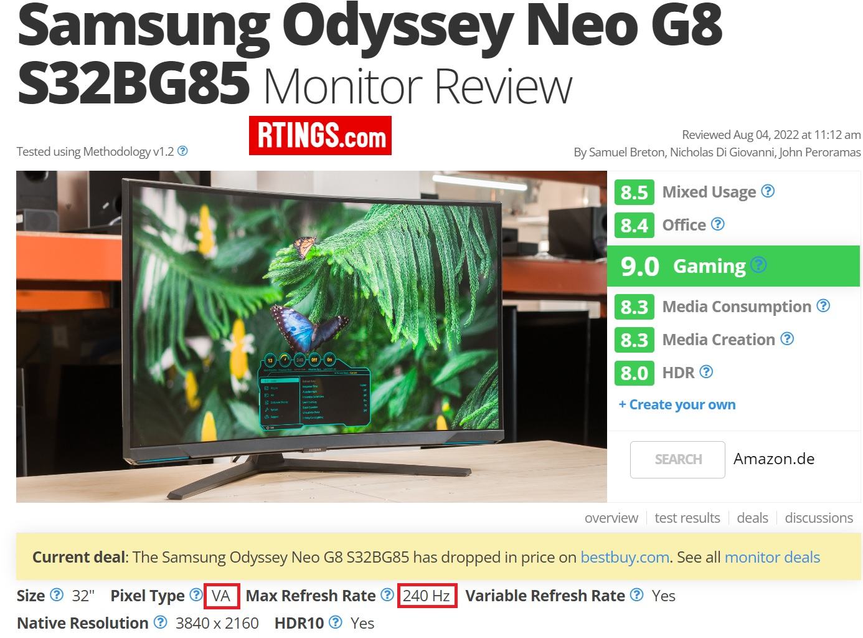Open the bestbuy.com deal link

pos(625,557)
